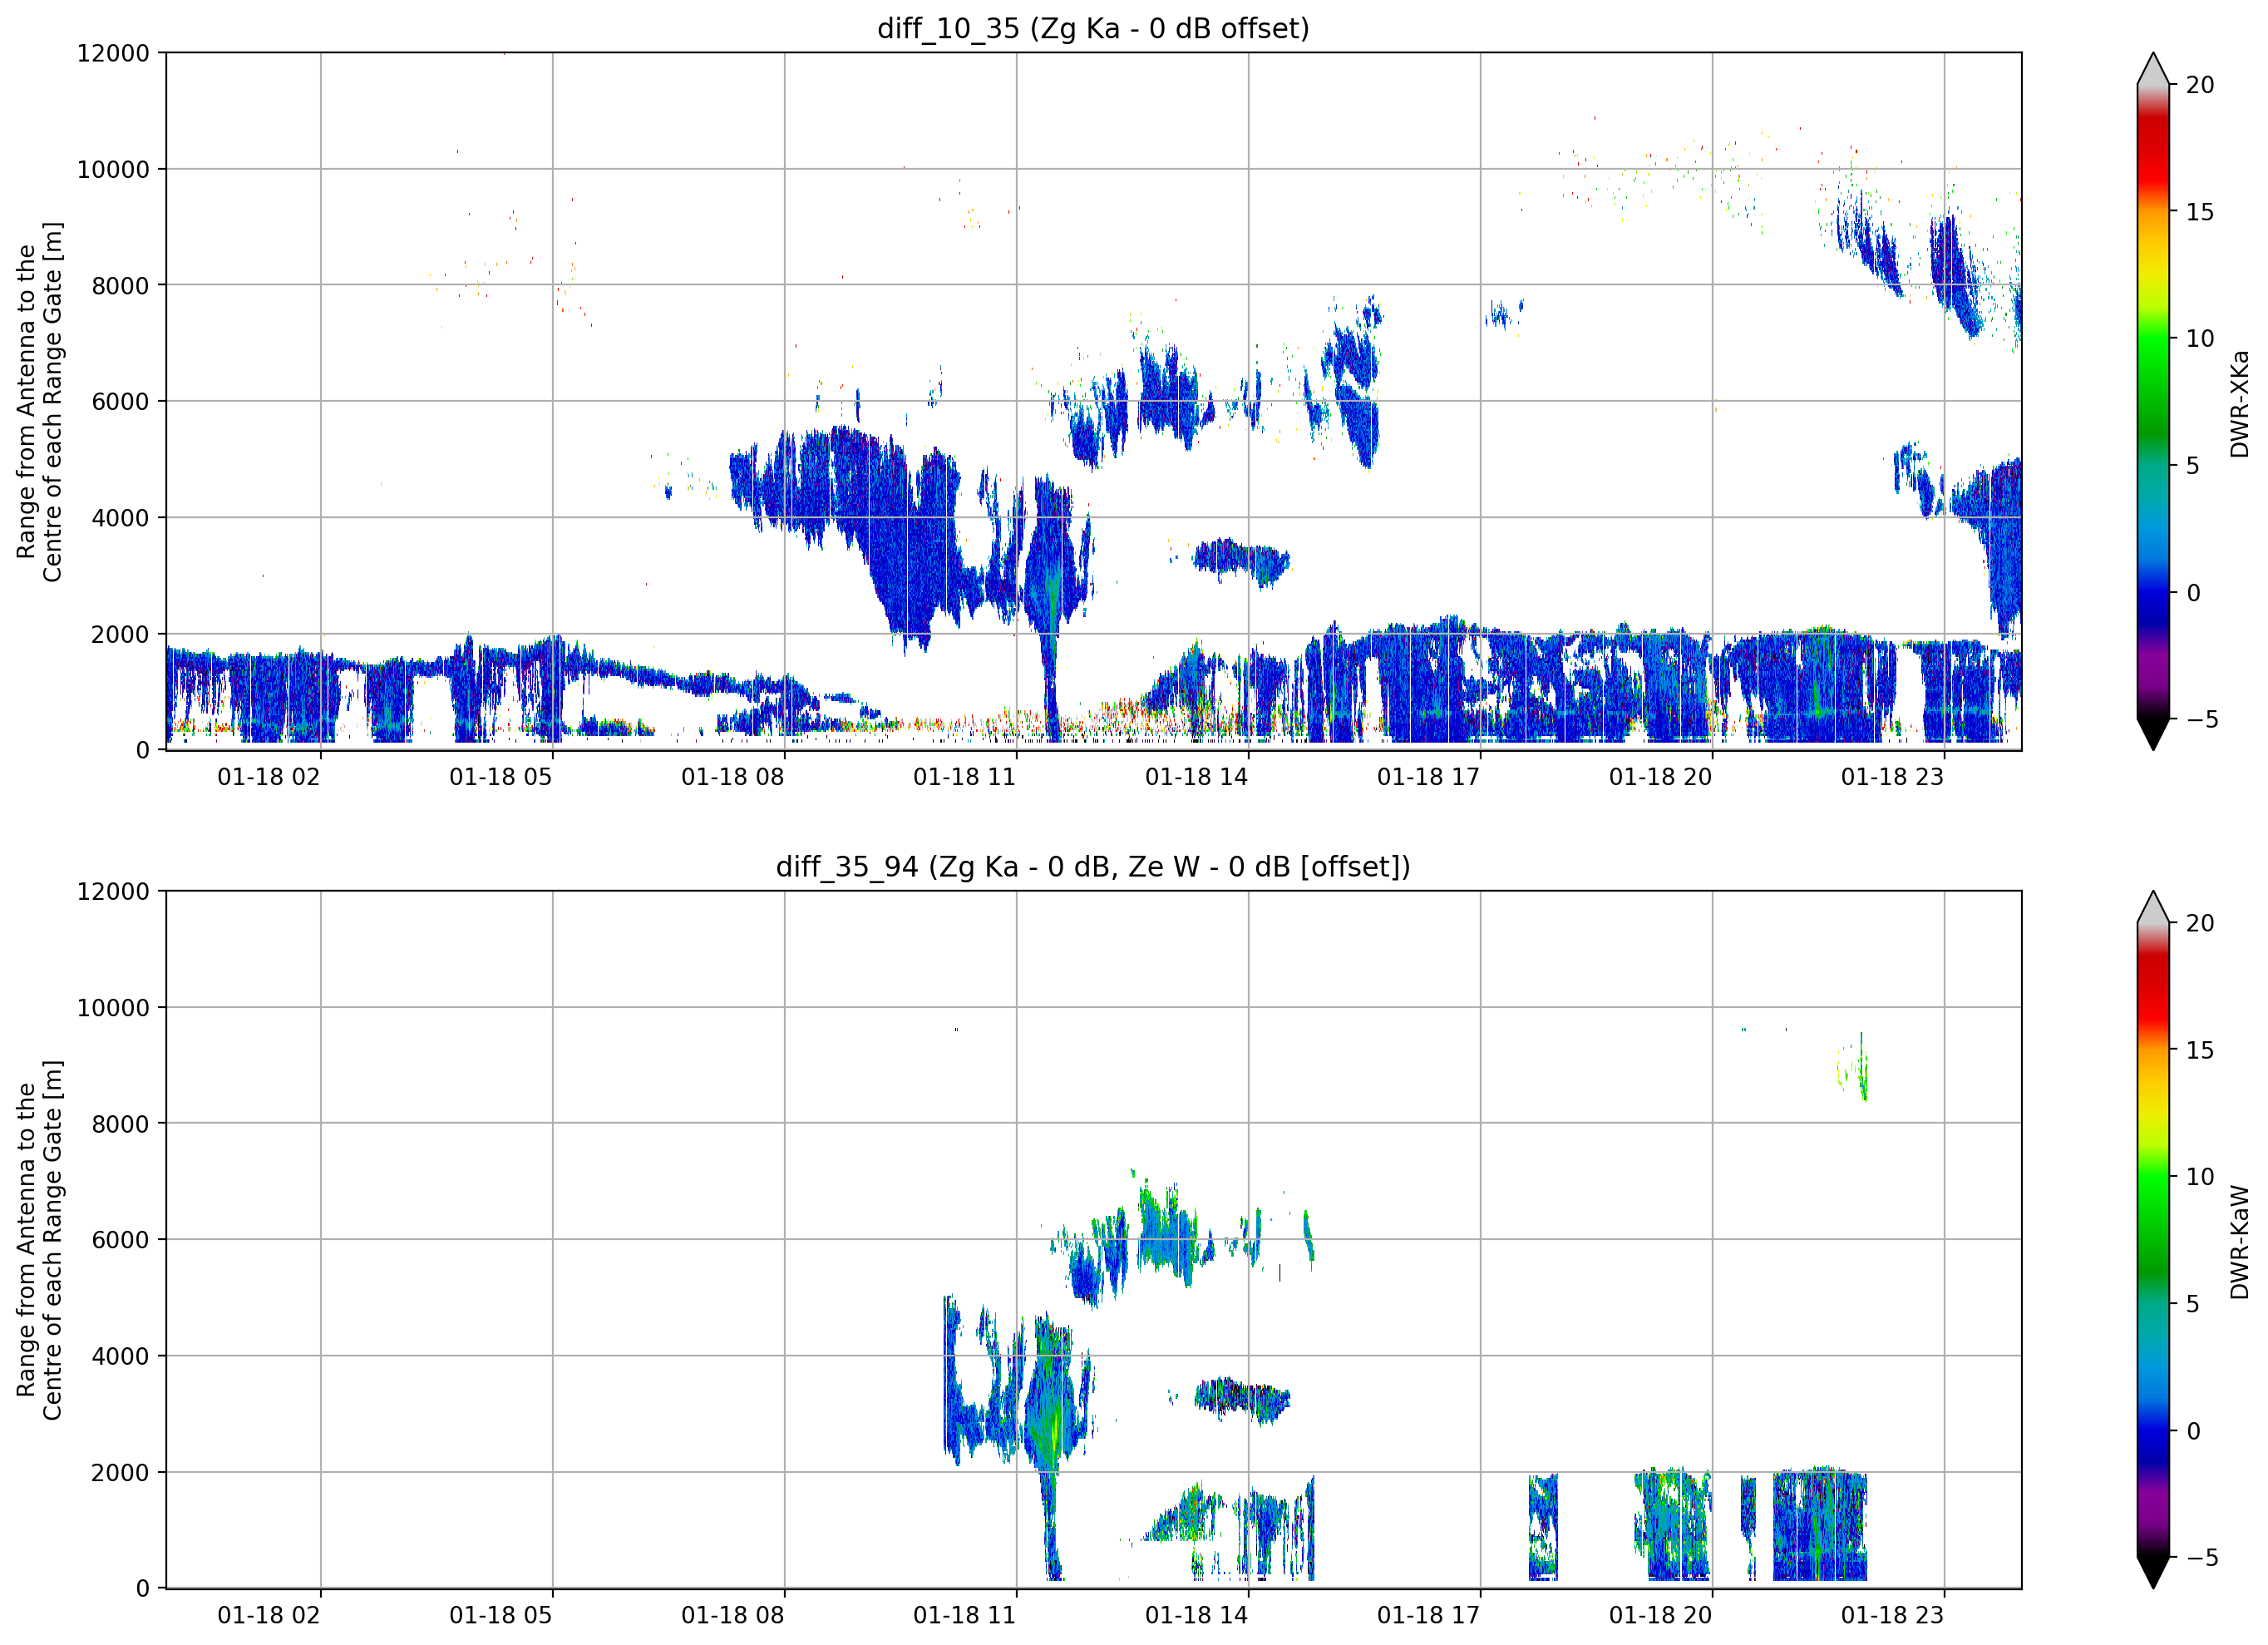This screenshot has width=2268, height=1645.
Task: Click the '01-18 11' x-tick in the diff_35_94 plot
Action: (965, 1615)
